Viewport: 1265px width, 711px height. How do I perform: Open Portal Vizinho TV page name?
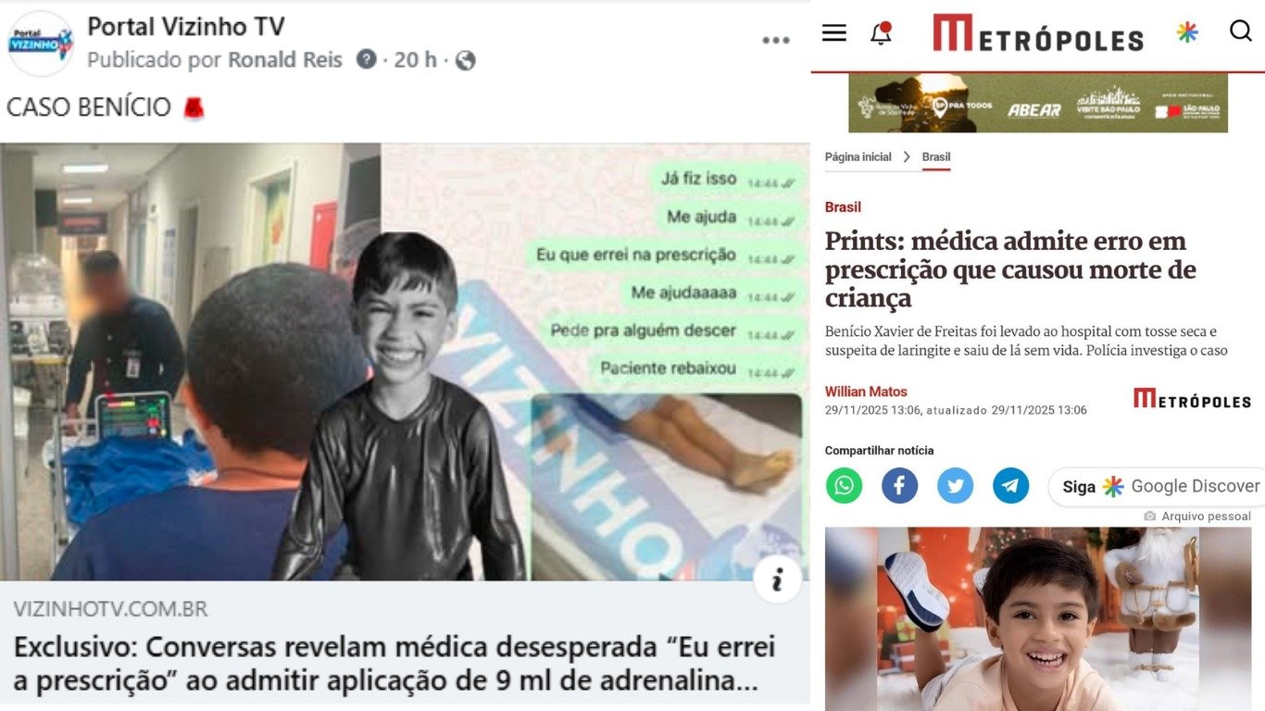point(186,27)
